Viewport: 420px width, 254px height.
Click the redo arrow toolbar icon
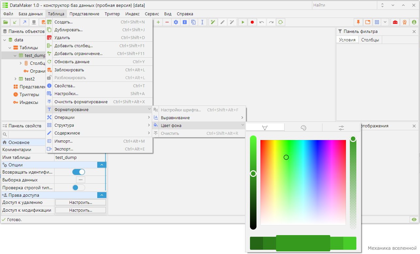(x=271, y=22)
